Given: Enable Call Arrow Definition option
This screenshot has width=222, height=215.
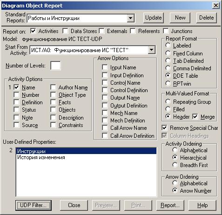Looking at the screenshot, I should [105, 135].
